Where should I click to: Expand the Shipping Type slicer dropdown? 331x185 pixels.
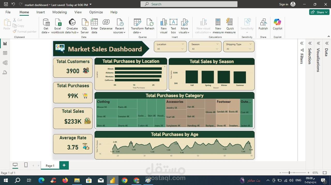click(x=250, y=44)
